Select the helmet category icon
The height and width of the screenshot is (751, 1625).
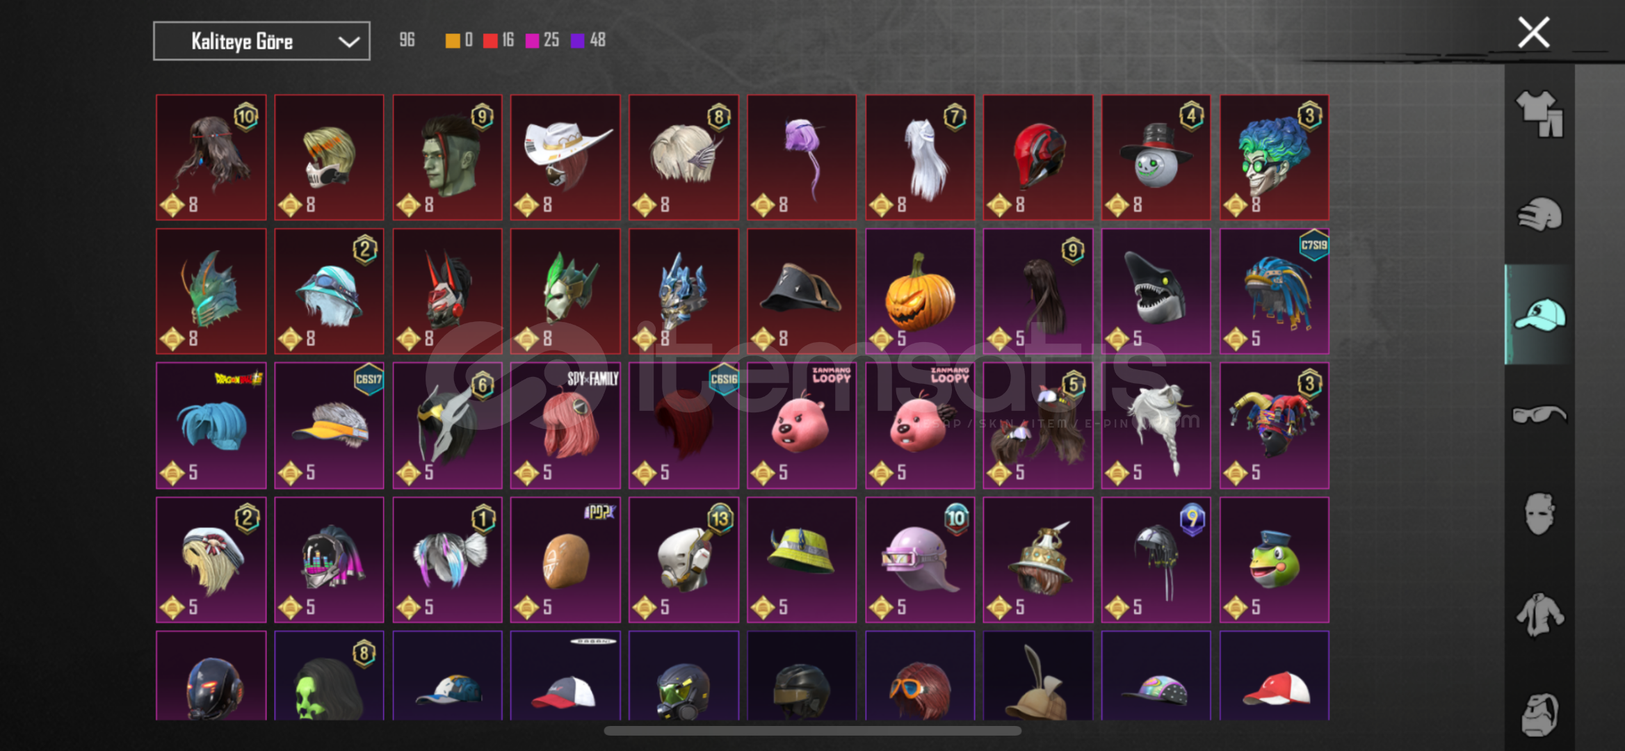click(x=1539, y=214)
